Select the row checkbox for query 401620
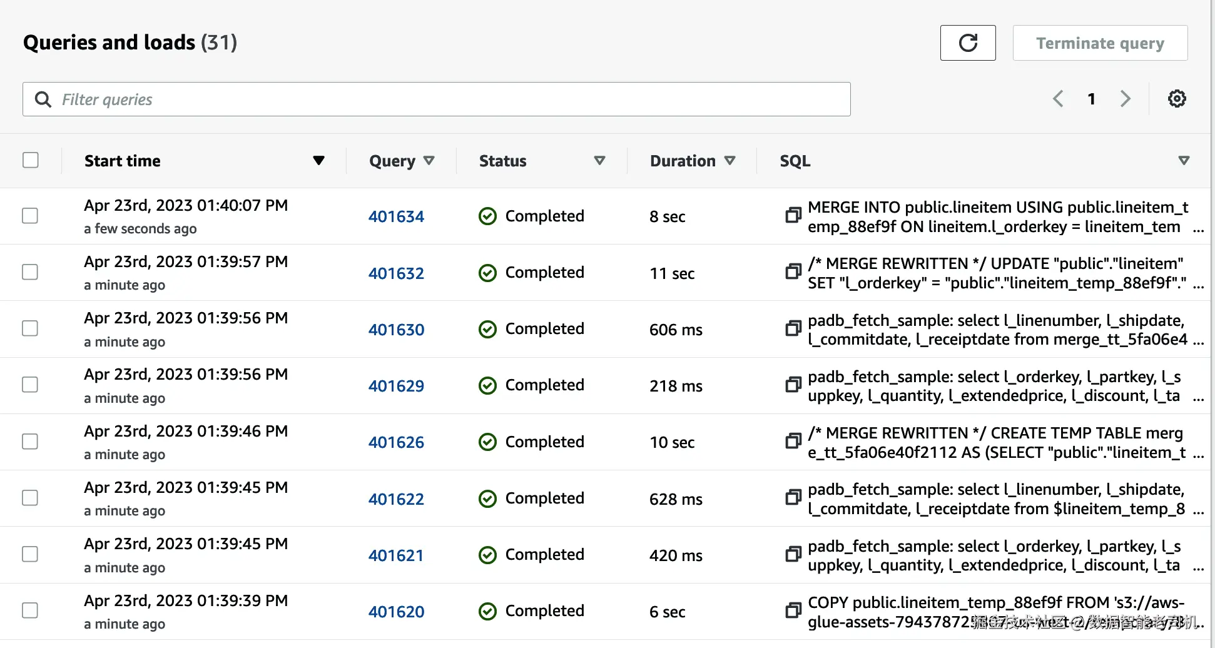This screenshot has width=1215, height=648. pyautogui.click(x=30, y=610)
